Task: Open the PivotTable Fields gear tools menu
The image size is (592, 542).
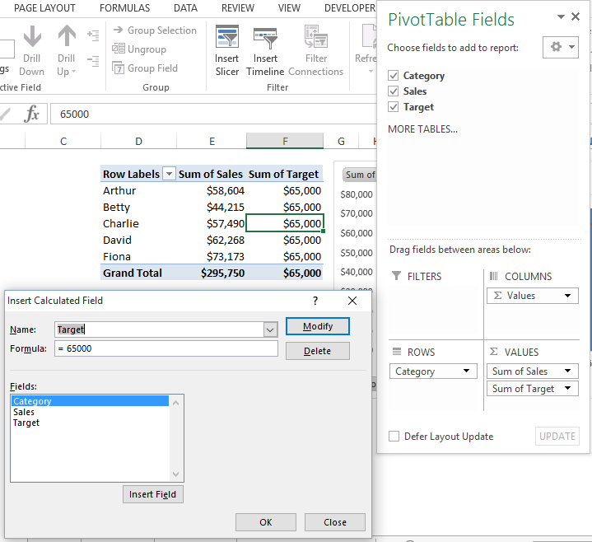Action: tap(561, 48)
